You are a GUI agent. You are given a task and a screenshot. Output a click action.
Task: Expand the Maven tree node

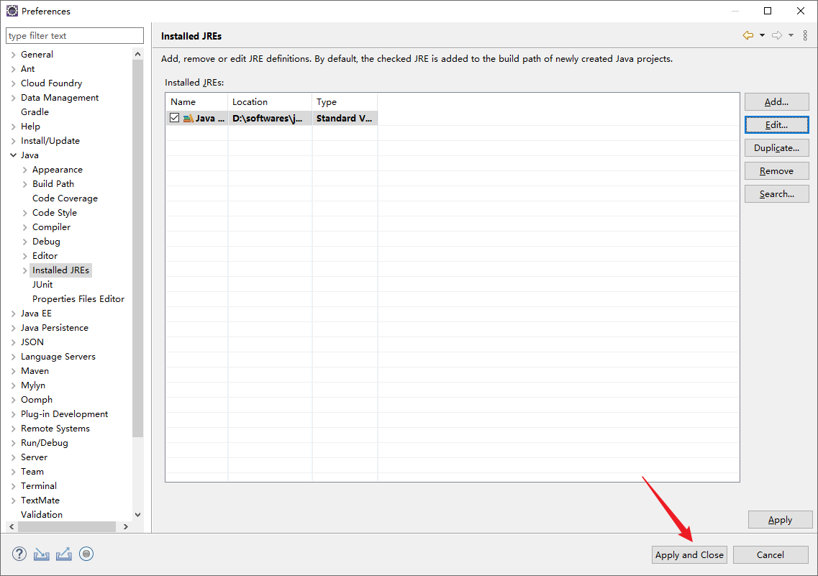[14, 371]
